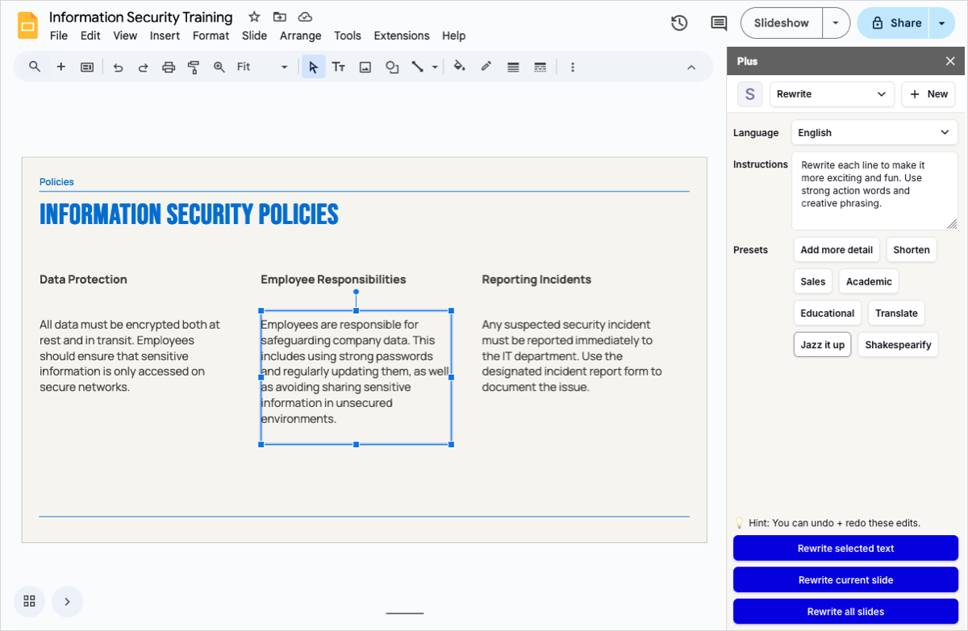Expand the line tool dropdown arrow
The width and height of the screenshot is (968, 631).
click(x=435, y=67)
